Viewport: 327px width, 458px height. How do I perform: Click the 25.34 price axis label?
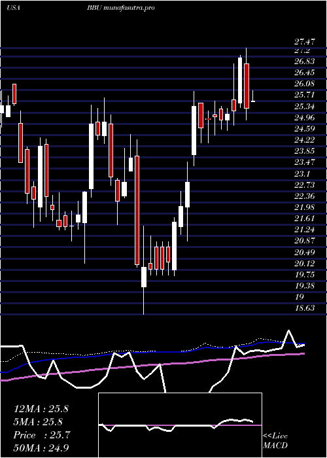[305, 107]
